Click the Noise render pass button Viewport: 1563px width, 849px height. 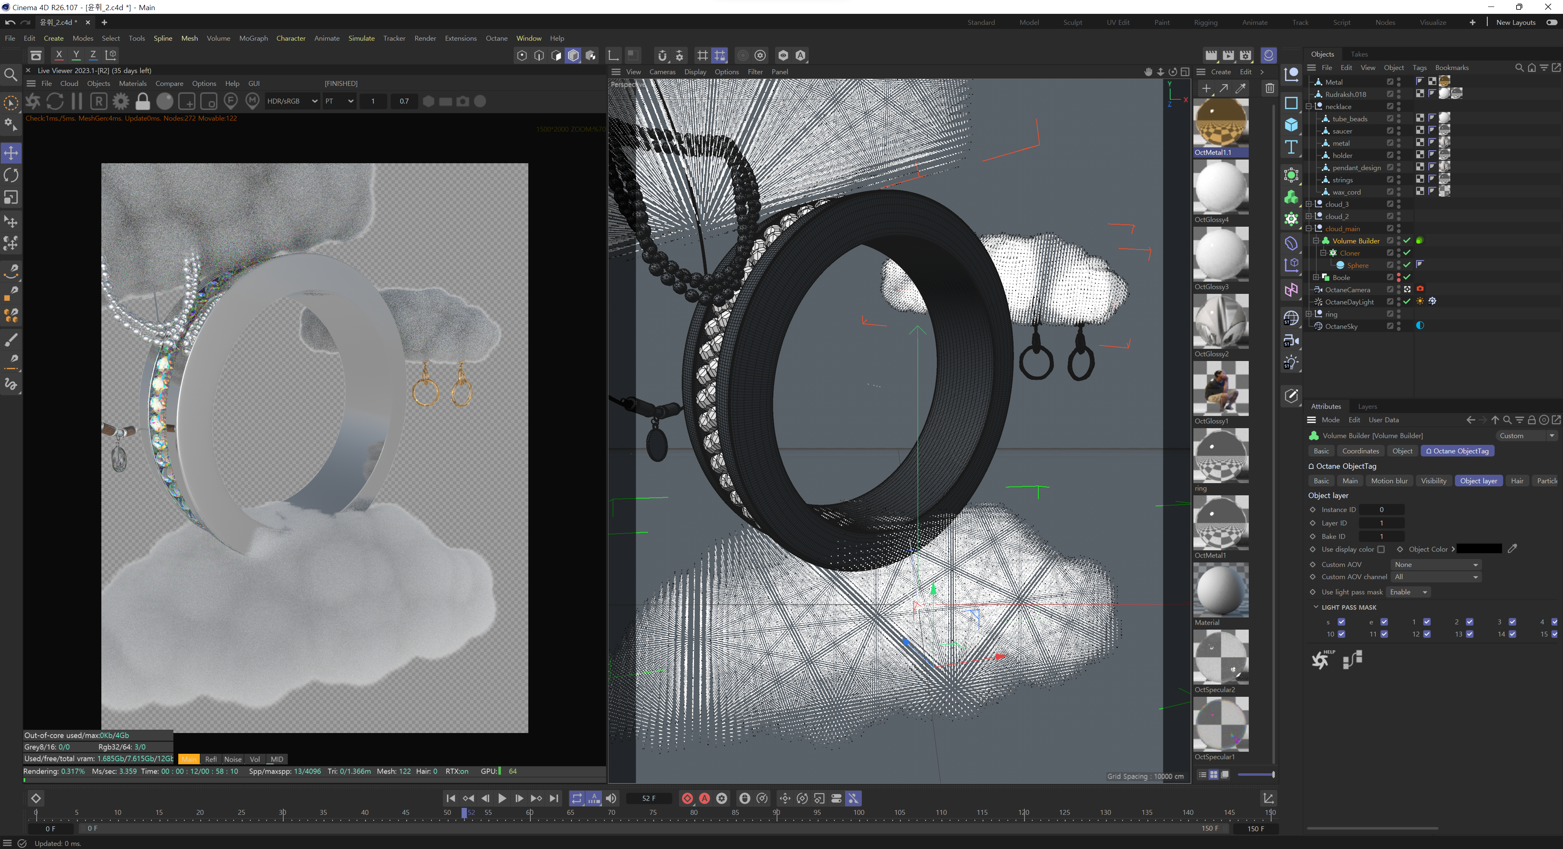(x=232, y=759)
